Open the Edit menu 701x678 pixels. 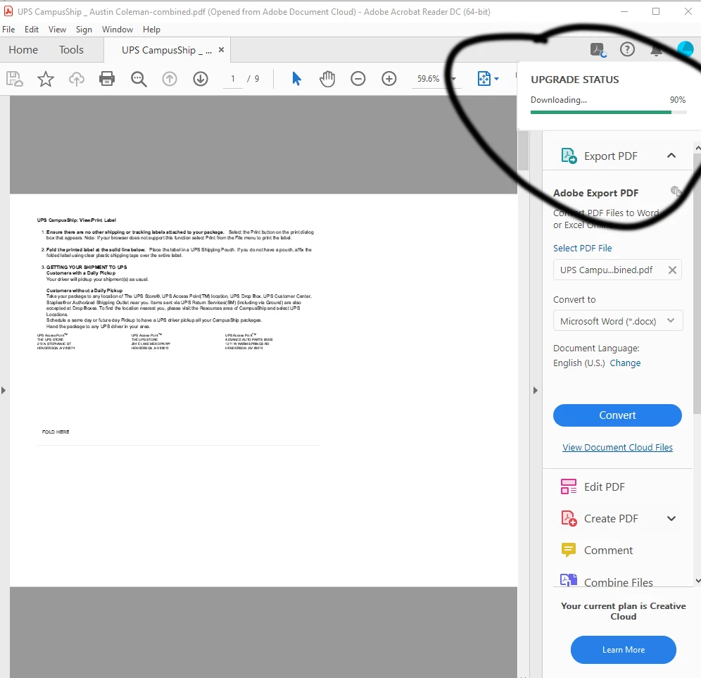point(31,30)
